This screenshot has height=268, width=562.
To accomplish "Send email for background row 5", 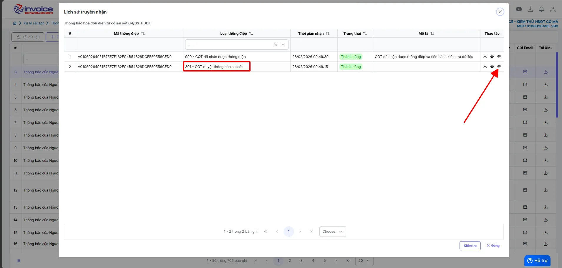I will [525, 97].
